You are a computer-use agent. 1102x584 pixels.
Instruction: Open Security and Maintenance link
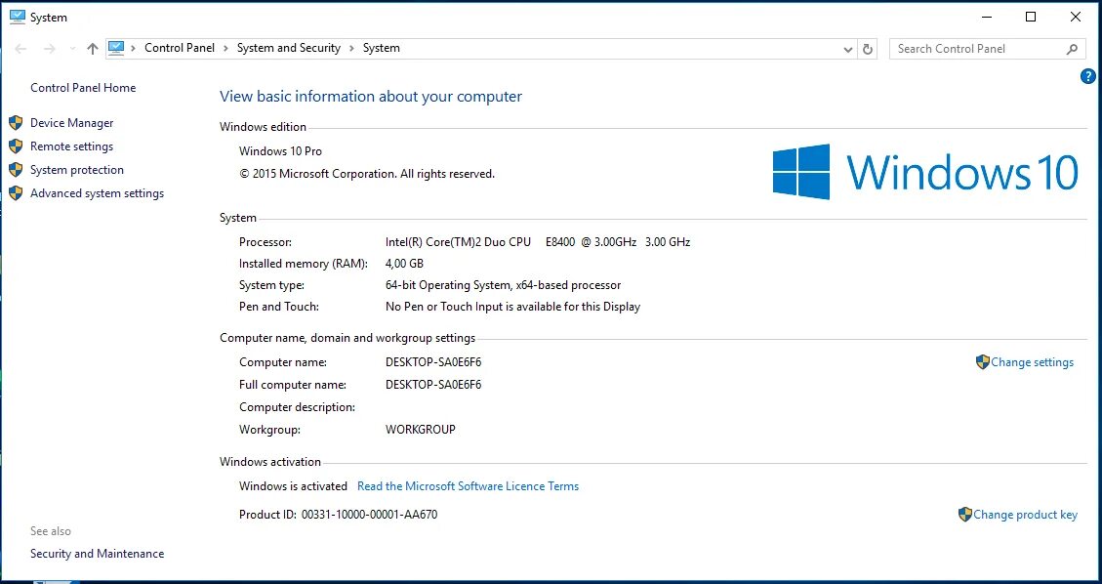click(97, 554)
